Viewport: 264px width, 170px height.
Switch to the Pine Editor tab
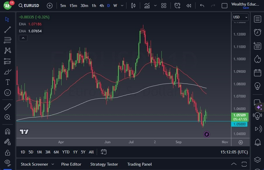click(71, 164)
